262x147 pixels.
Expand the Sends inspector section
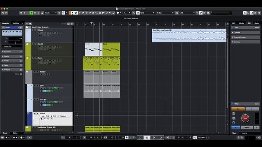(x=12, y=61)
